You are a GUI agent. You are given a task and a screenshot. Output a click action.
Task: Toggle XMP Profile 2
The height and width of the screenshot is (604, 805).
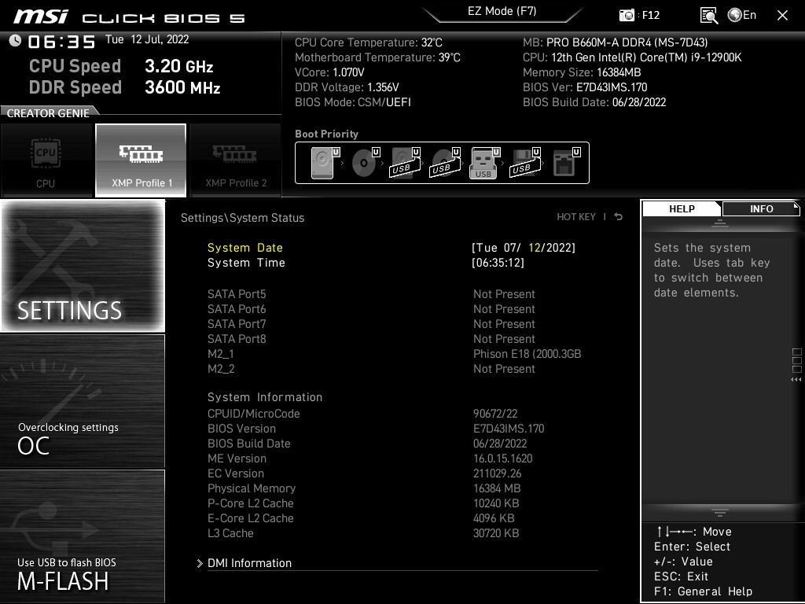click(236, 160)
